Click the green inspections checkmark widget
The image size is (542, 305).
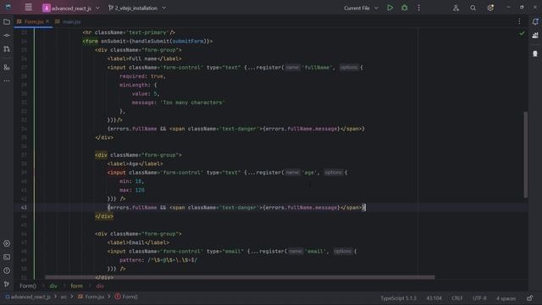point(522,34)
